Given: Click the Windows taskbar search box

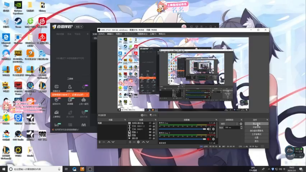Looking at the screenshot, I should coord(35,169).
